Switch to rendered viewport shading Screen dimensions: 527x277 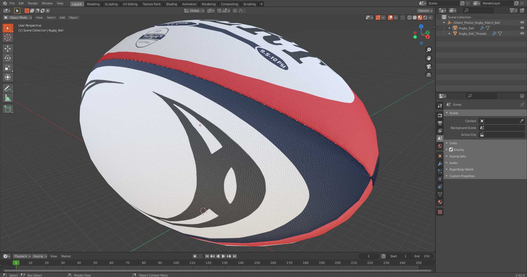[425, 18]
